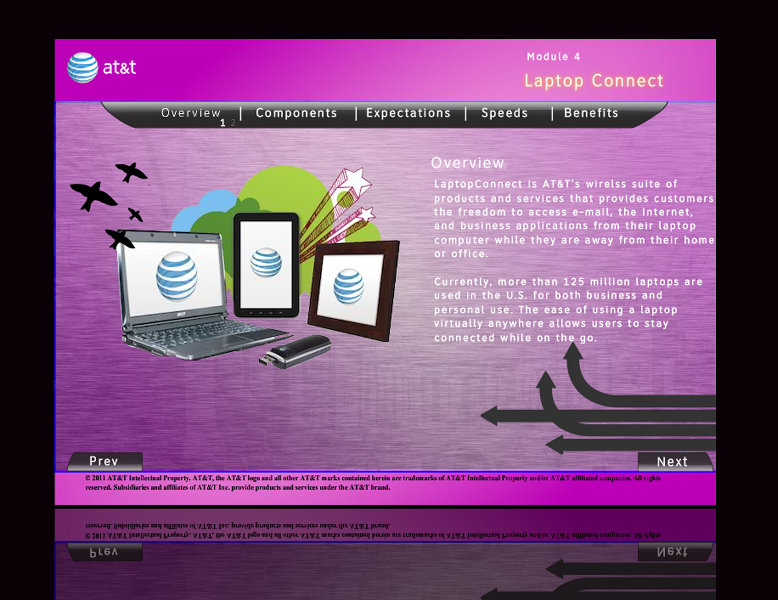778x600 pixels.
Task: Open the Overview tab
Action: tap(191, 113)
